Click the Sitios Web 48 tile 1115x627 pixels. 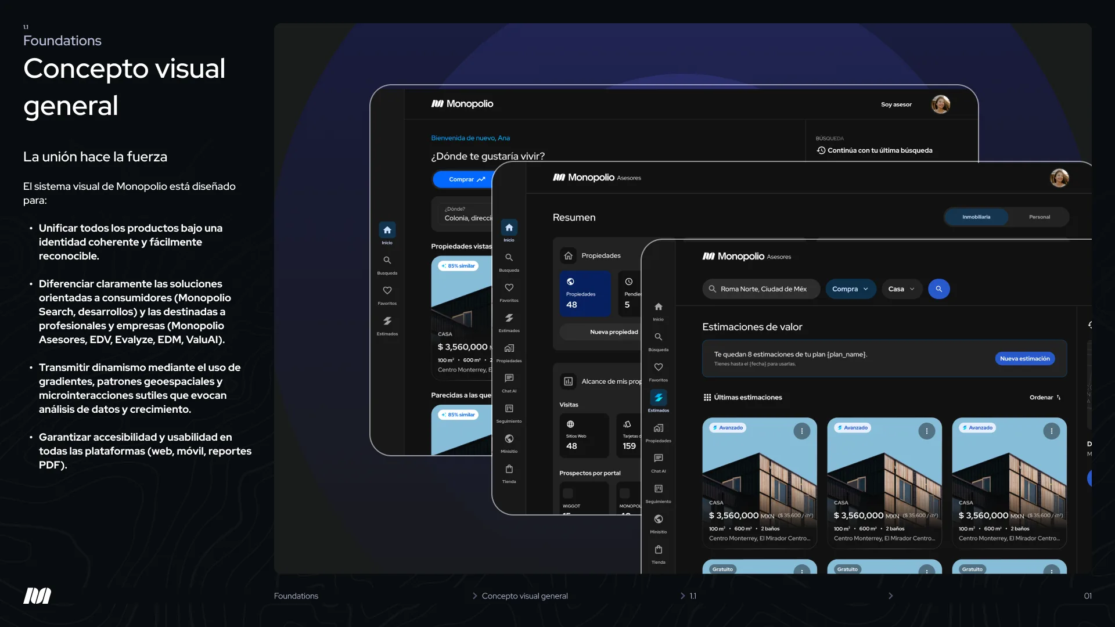coord(584,435)
